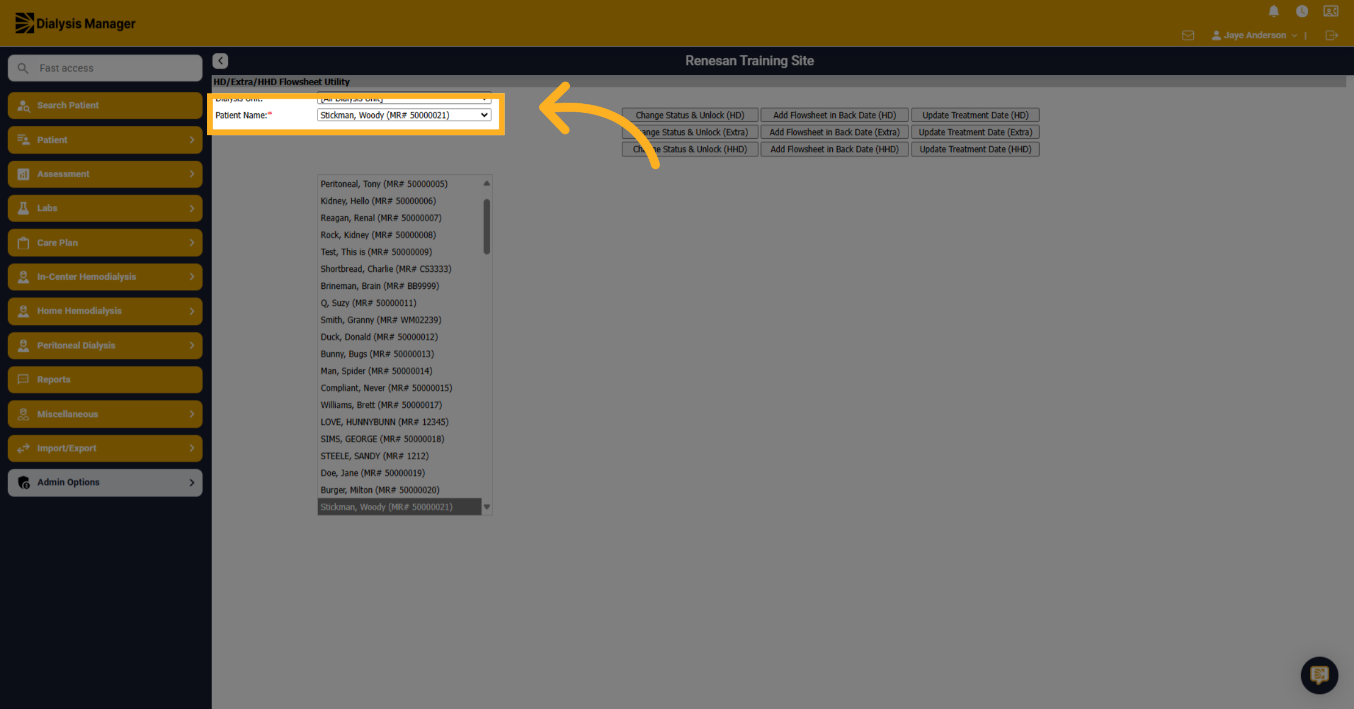Click Update Treatment Date (HD) button

pyautogui.click(x=975, y=115)
